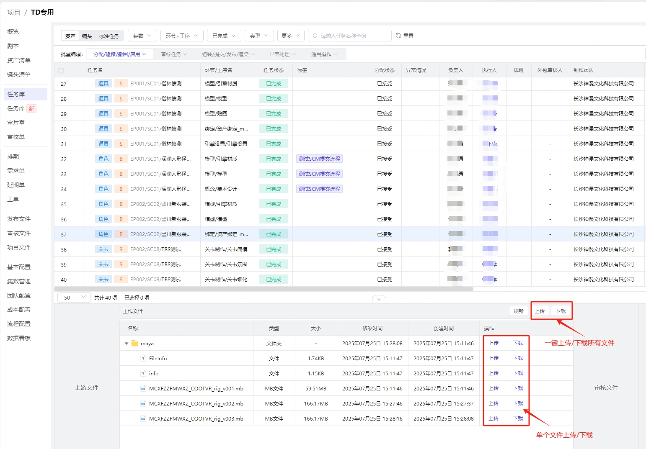Open the page size dropdown showing 50
Viewport: 646px width, 449px height.
tap(74, 298)
